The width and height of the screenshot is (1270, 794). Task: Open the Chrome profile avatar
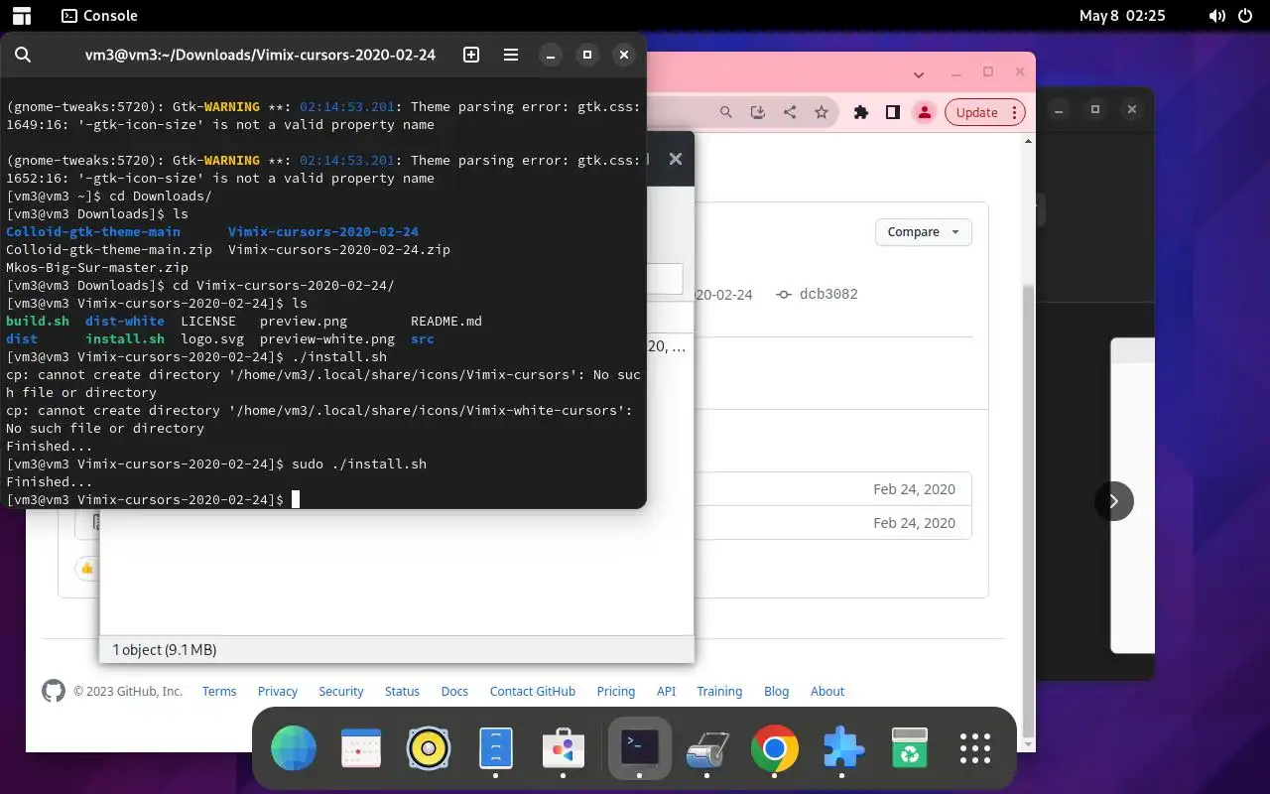point(925,112)
